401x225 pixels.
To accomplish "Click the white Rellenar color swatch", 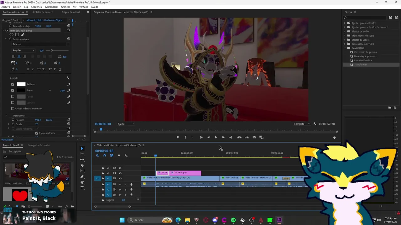I will point(21,84).
